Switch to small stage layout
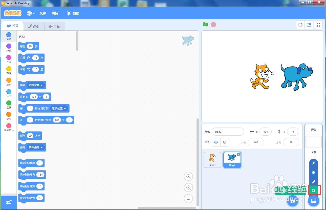Viewport: 326px width, 210px height. tap(300, 25)
